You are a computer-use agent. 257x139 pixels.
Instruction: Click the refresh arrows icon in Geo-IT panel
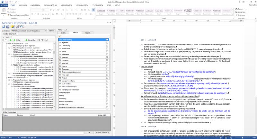[x=4, y=27]
